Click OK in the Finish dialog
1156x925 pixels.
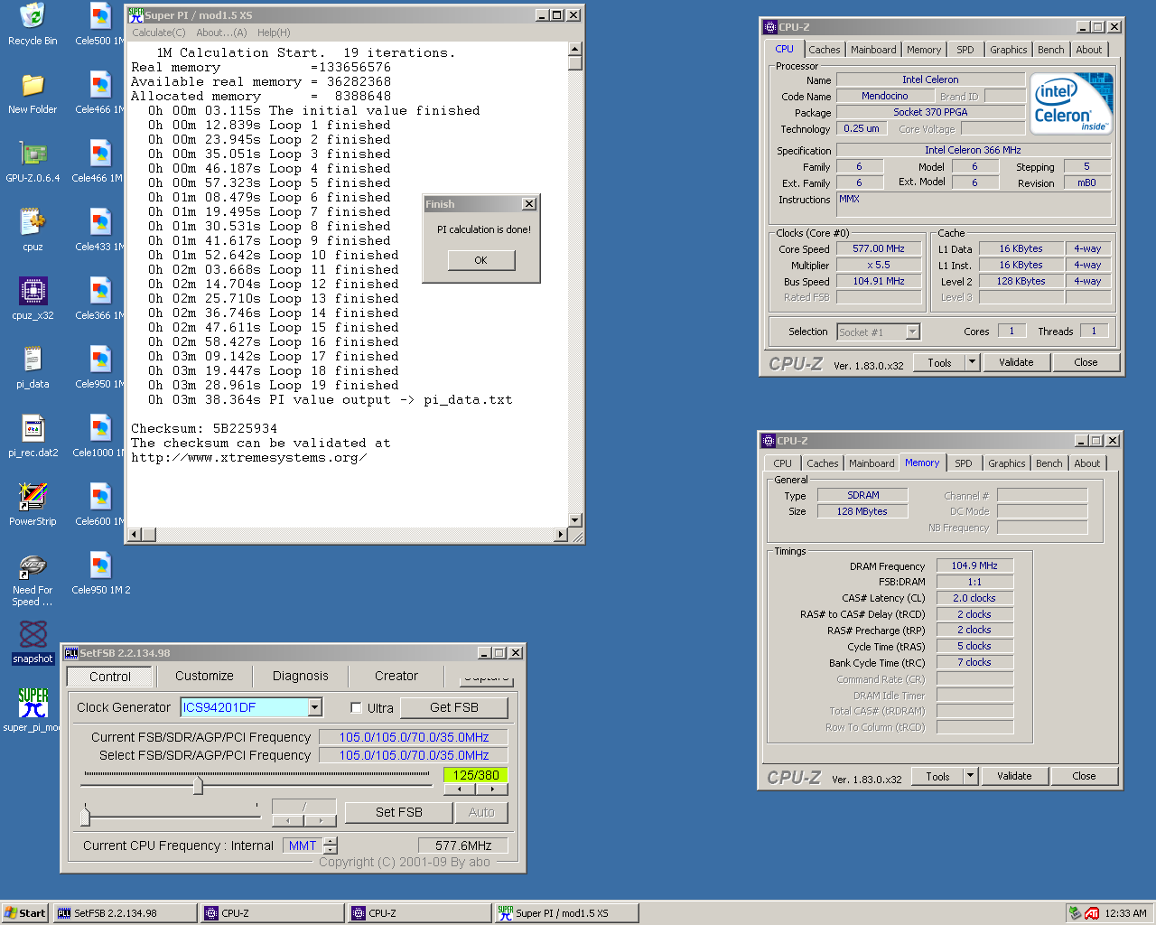pyautogui.click(x=481, y=260)
